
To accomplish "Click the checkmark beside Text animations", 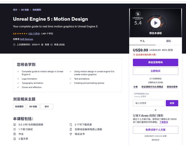I will (x=71, y=79).
